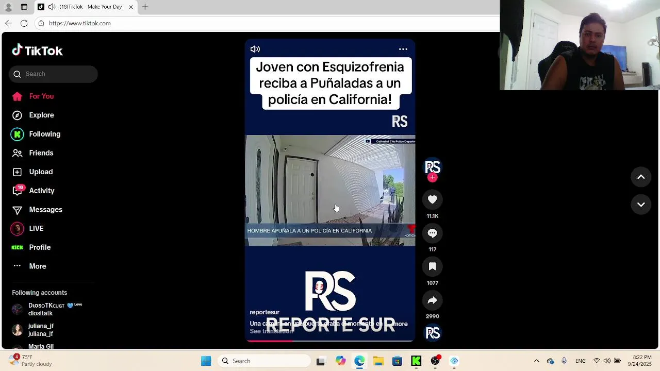Seek the video using the progress bar
This screenshot has height=371, width=660.
coord(330,341)
